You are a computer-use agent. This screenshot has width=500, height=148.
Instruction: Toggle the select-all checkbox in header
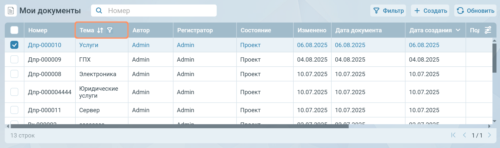click(x=14, y=30)
